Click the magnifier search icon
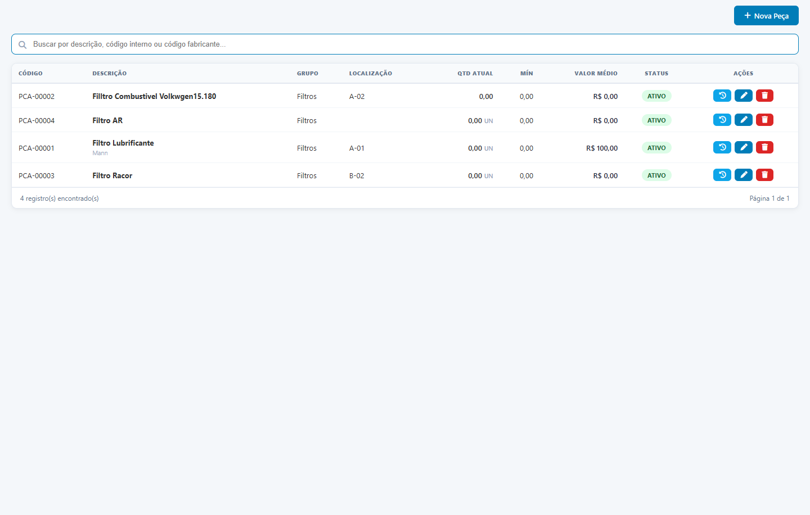810x515 pixels. tap(22, 45)
